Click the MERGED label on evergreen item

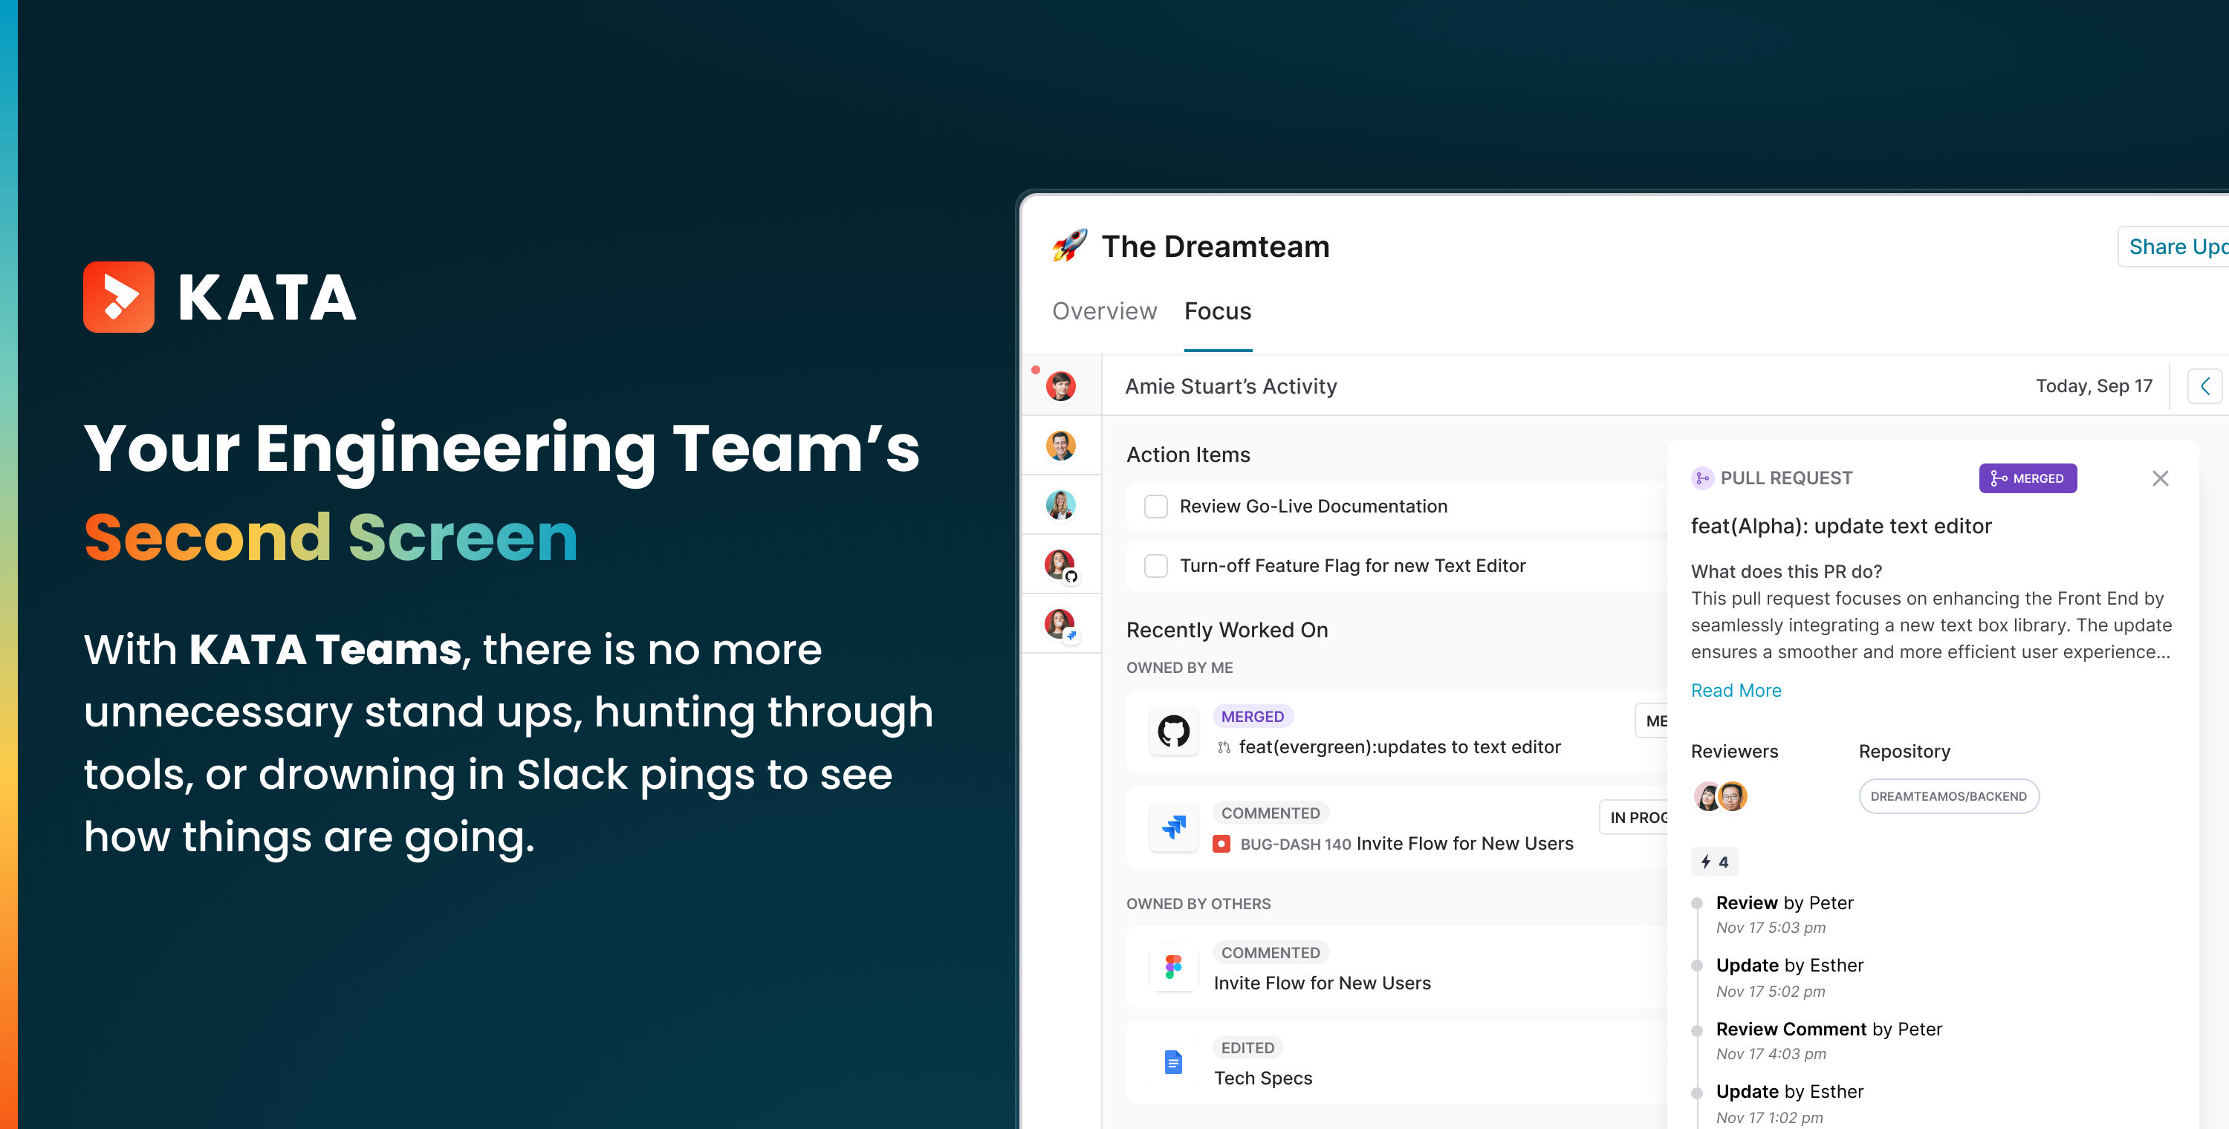1252,716
